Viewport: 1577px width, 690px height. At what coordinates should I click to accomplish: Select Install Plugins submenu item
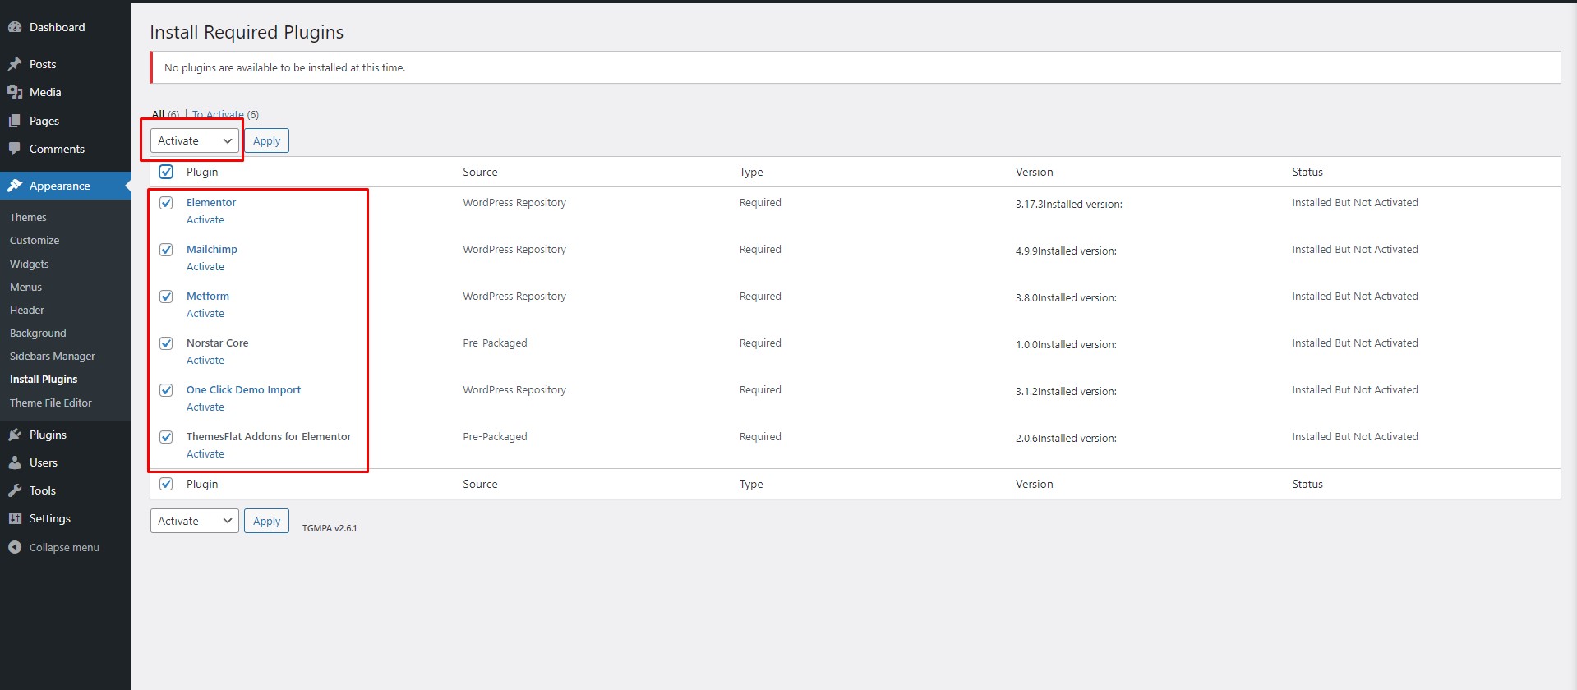coord(44,379)
